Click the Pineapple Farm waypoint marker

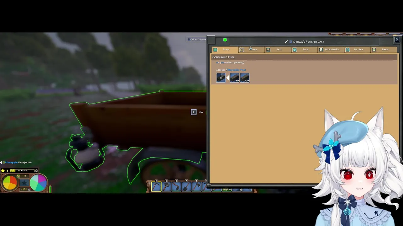click(x=16, y=162)
